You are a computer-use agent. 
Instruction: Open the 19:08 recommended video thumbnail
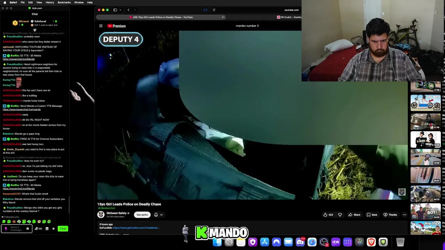click(x=426, y=157)
